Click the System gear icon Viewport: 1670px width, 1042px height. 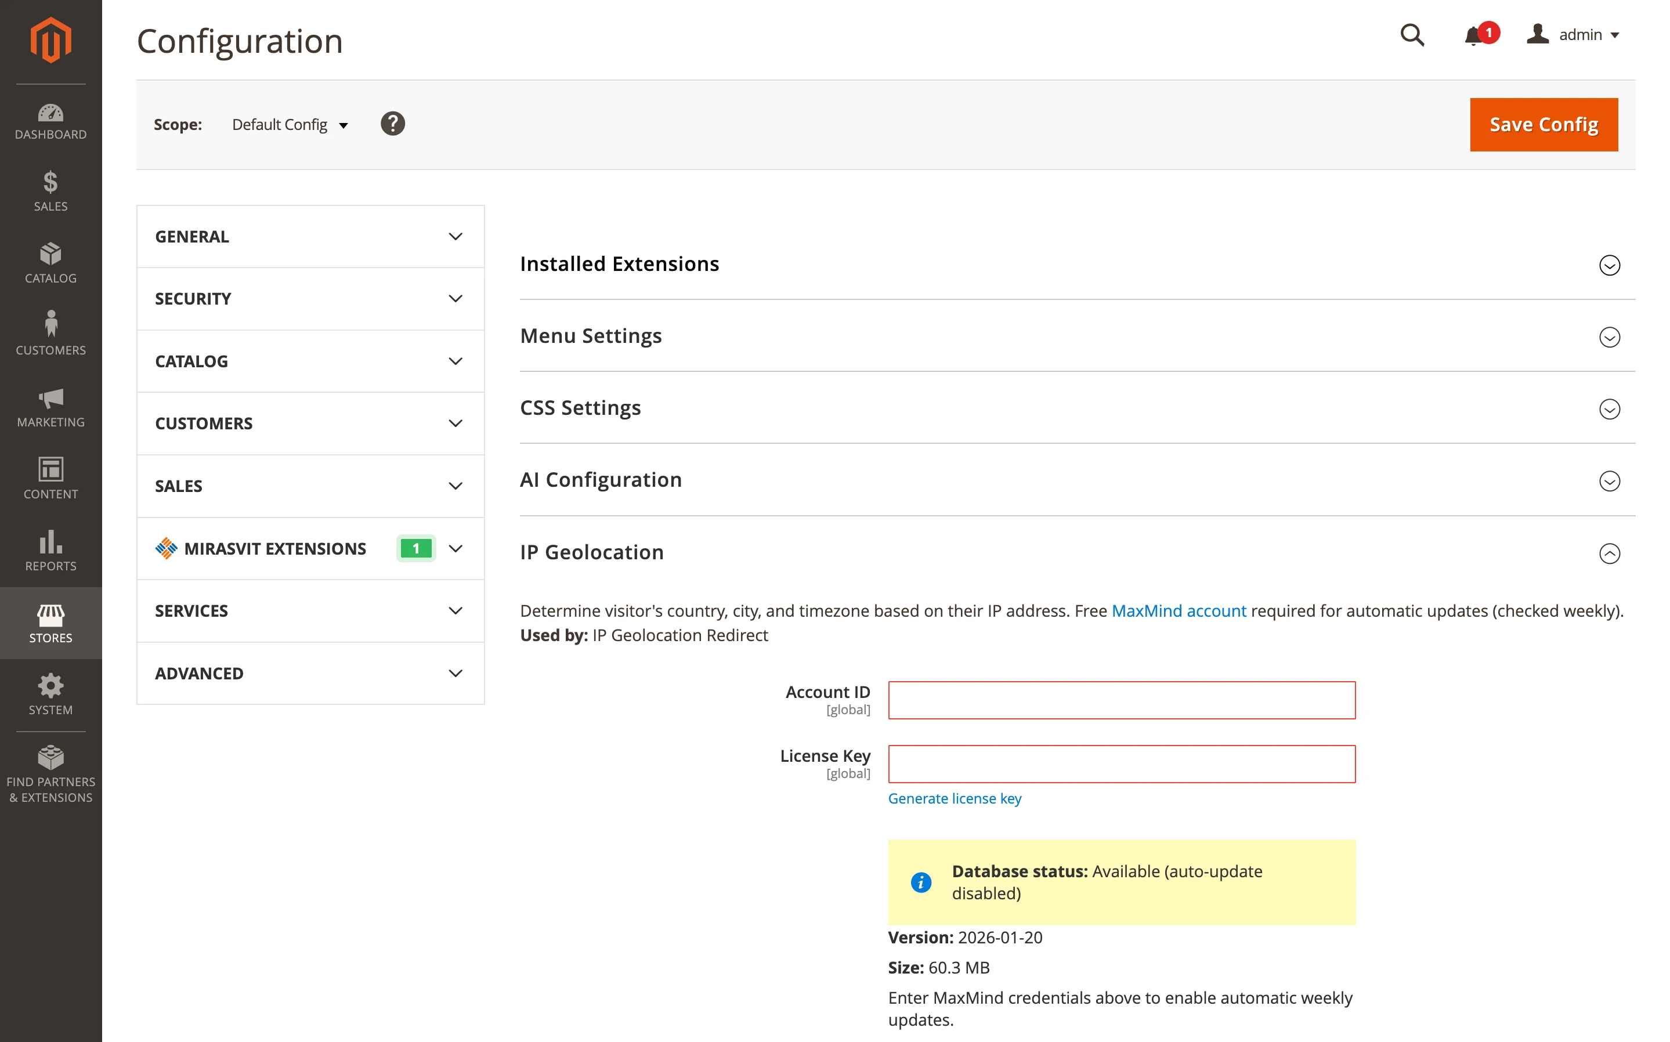coord(50,686)
